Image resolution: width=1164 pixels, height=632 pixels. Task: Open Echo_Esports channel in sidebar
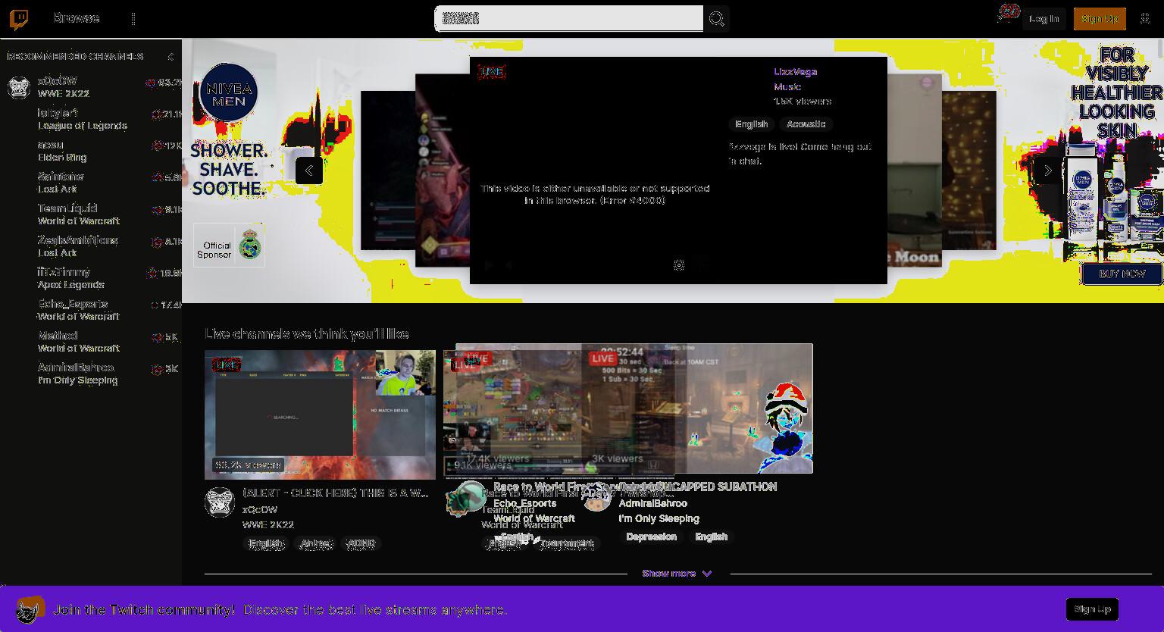tap(91, 310)
